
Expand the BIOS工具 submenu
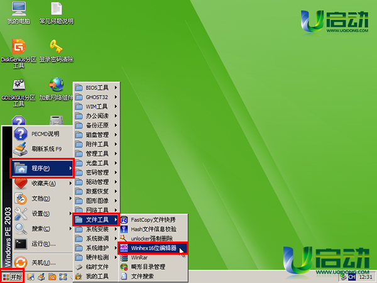(96, 87)
